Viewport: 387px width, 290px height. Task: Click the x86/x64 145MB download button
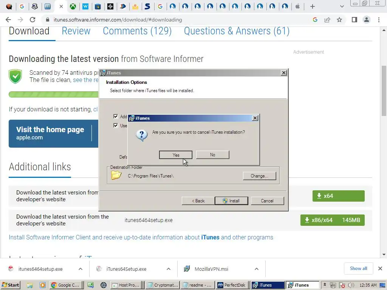[333, 220]
